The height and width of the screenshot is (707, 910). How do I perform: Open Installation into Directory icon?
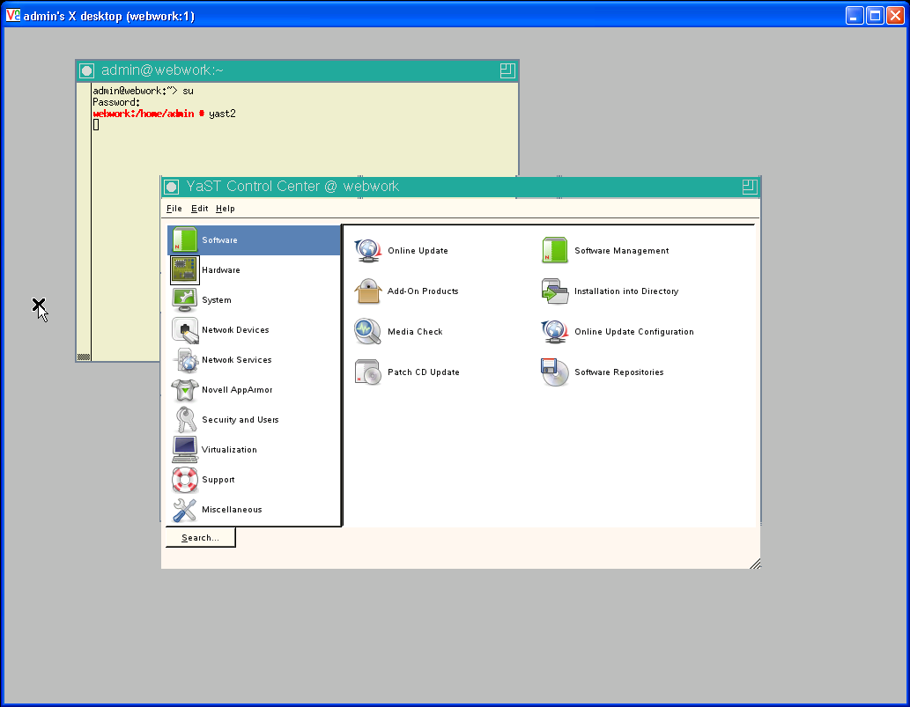(555, 291)
